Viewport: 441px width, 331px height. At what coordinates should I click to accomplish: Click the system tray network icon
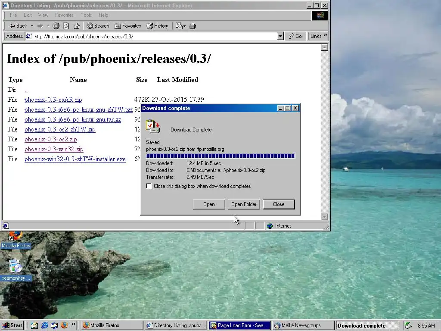pos(408,325)
